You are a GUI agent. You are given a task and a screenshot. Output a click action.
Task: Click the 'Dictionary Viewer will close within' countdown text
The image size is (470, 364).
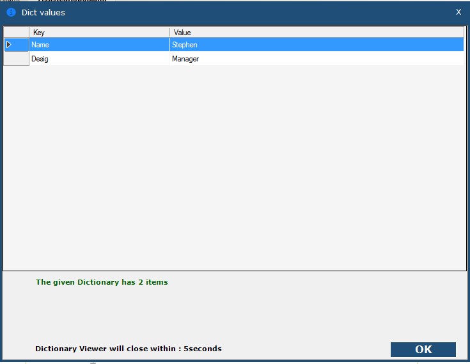pos(128,349)
